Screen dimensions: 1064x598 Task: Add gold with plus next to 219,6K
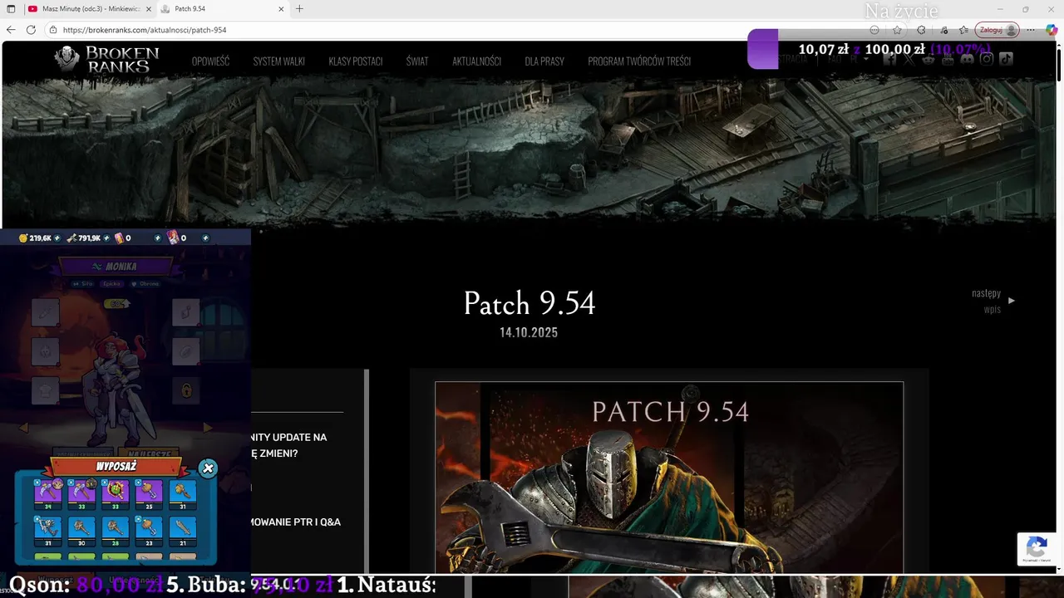click(58, 238)
